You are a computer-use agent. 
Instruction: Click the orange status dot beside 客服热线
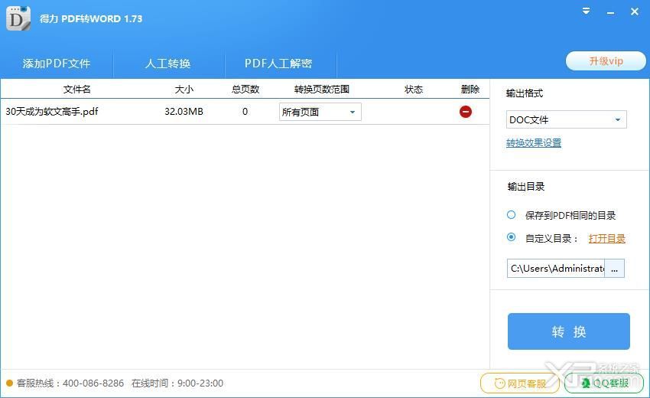9,383
